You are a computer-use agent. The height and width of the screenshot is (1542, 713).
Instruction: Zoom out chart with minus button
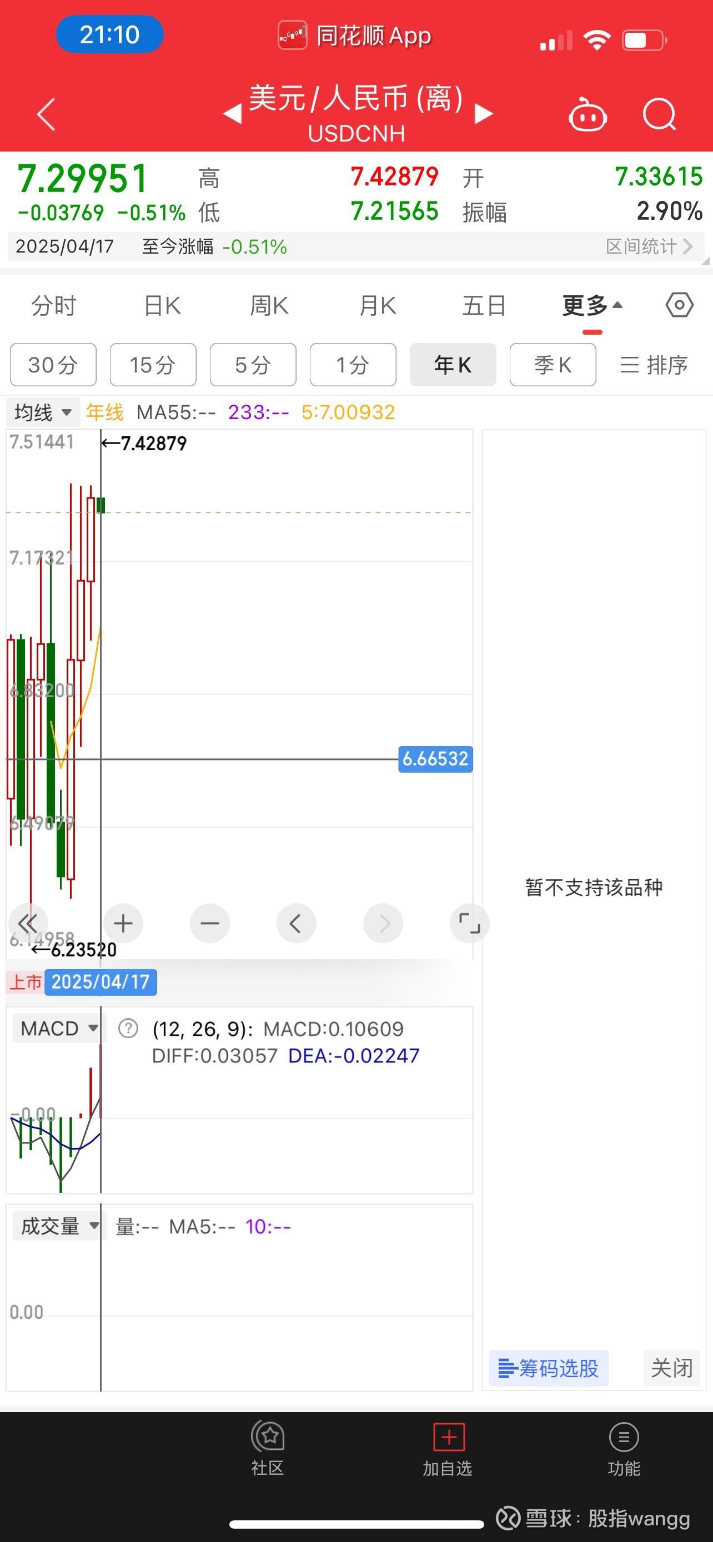click(x=209, y=923)
